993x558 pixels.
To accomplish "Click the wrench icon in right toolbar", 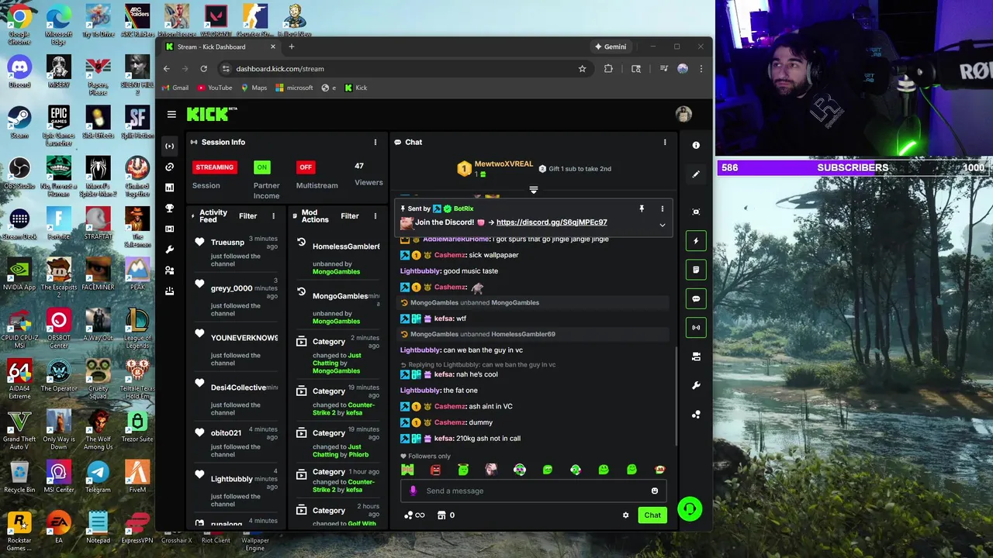I will tap(696, 385).
